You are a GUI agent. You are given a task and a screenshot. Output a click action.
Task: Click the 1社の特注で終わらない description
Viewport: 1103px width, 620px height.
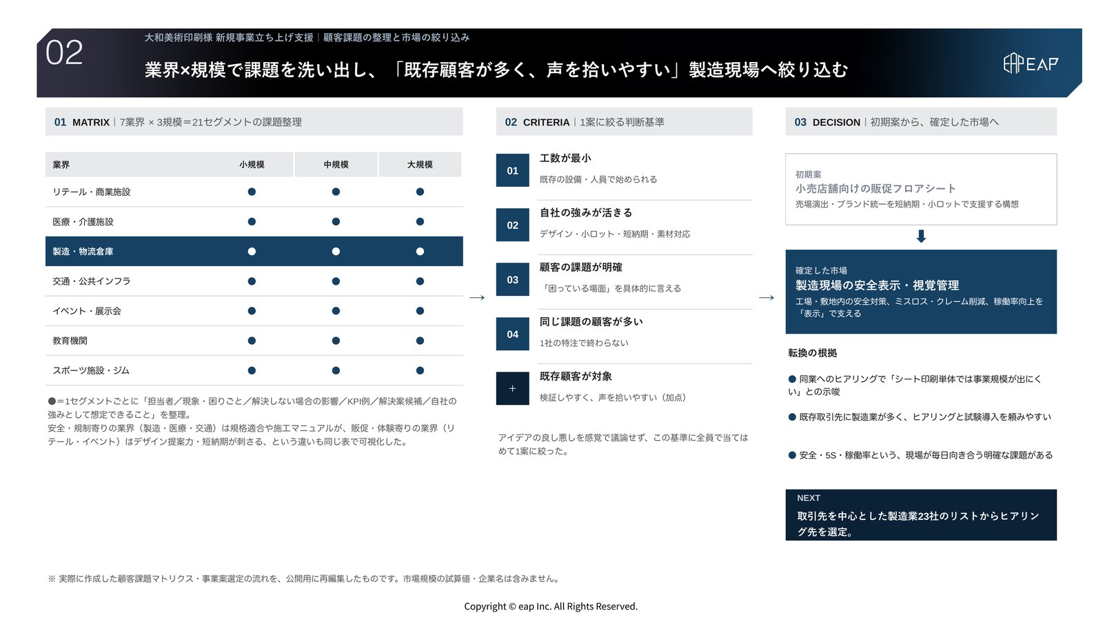click(x=584, y=343)
